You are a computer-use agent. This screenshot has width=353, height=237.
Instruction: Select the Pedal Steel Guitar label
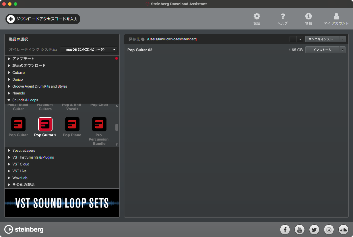pyautogui.click(x=18, y=107)
